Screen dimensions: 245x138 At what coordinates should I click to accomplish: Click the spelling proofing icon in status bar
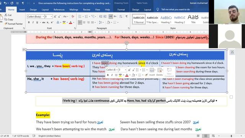pyautogui.click(x=34, y=136)
